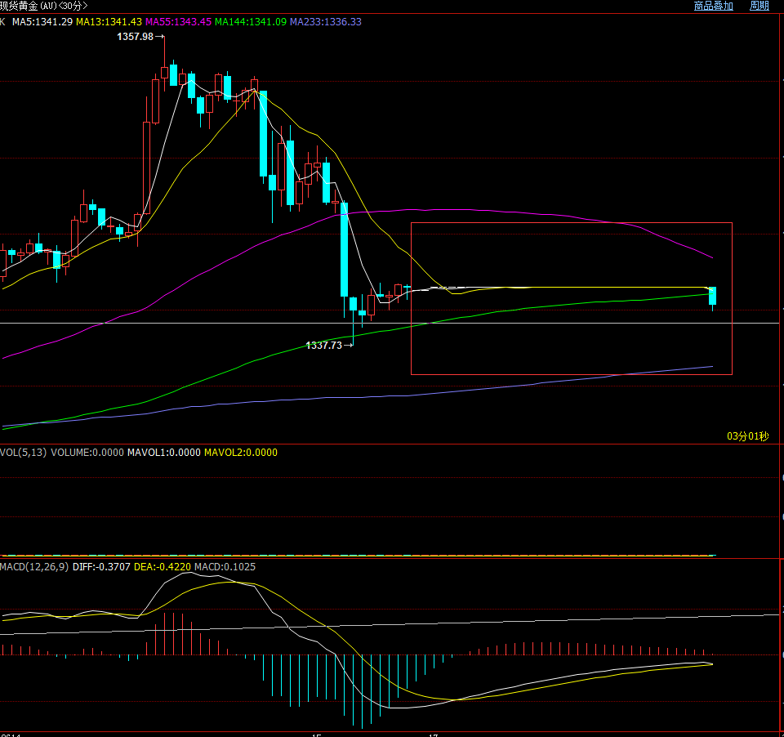
Task: Click the yellow MAVOL2 value label
Action: pos(240,453)
